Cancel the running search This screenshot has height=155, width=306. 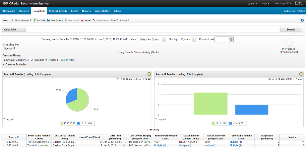tap(82, 20)
